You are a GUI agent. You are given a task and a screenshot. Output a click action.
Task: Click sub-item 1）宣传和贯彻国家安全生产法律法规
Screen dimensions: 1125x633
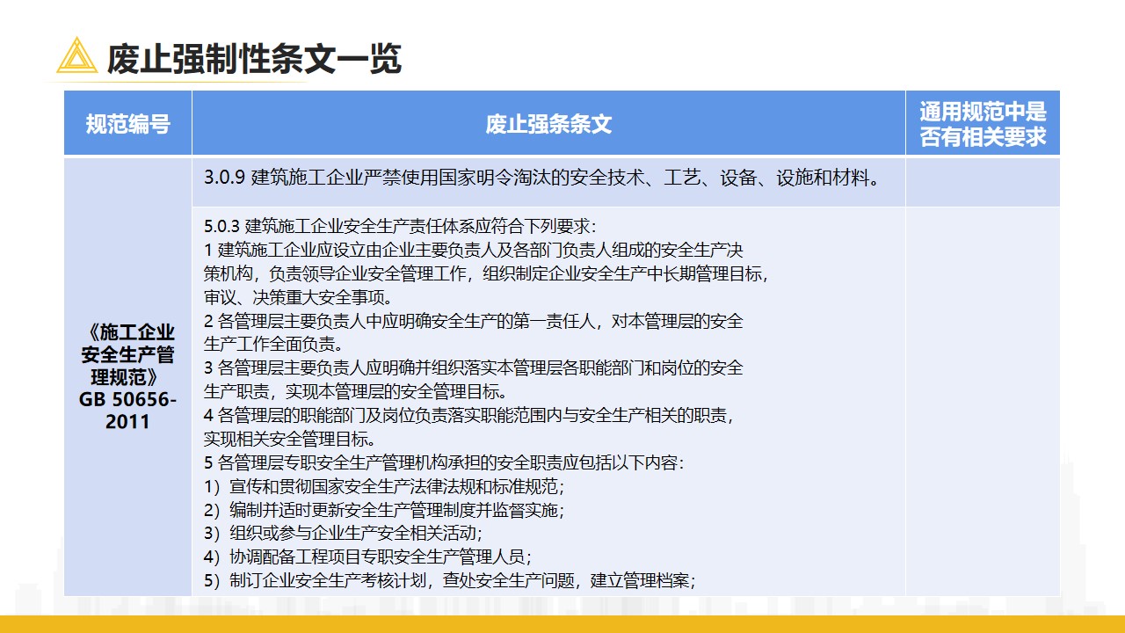tap(384, 486)
